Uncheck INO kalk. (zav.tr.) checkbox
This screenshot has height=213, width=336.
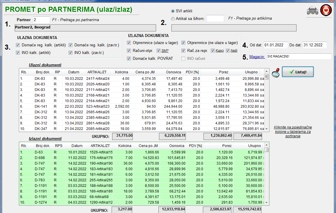70,53
